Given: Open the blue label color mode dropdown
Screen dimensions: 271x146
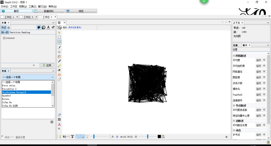Looking at the screenshot, I should (x=117, y=136).
